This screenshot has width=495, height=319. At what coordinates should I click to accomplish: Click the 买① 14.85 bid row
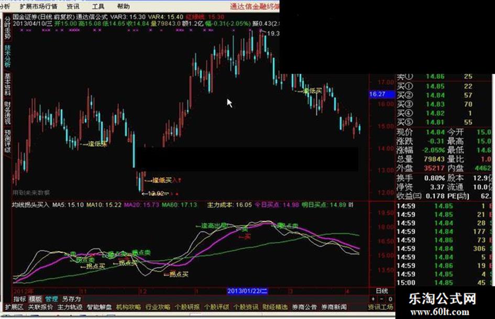coord(444,86)
